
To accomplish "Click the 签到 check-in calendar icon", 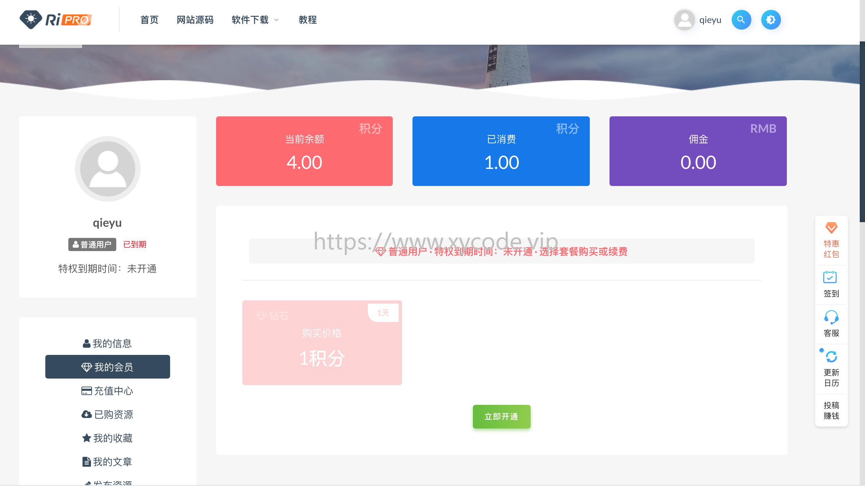I will (830, 278).
